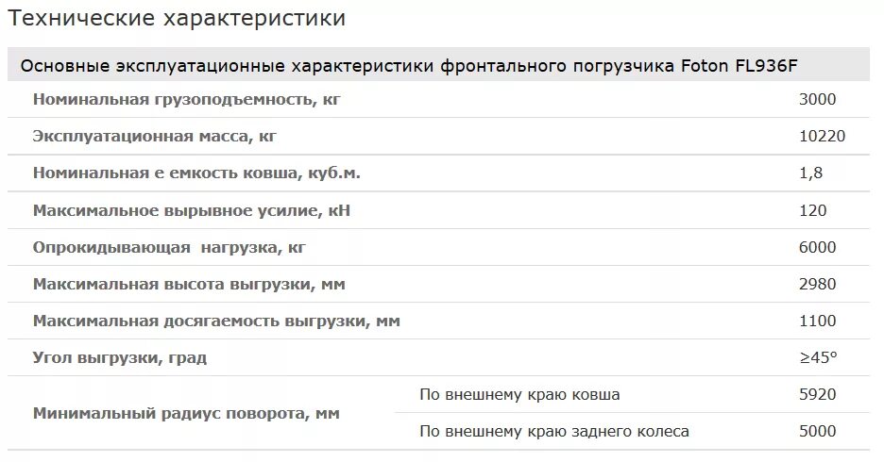This screenshot has height=462, width=884.
Task: Click 'Максимальная досягаемость выгрузки, мм' label
Action: point(216,322)
